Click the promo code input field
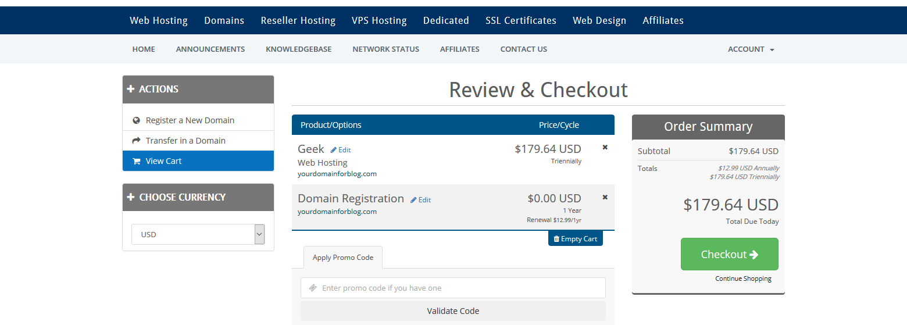The width and height of the screenshot is (907, 325). tap(453, 288)
